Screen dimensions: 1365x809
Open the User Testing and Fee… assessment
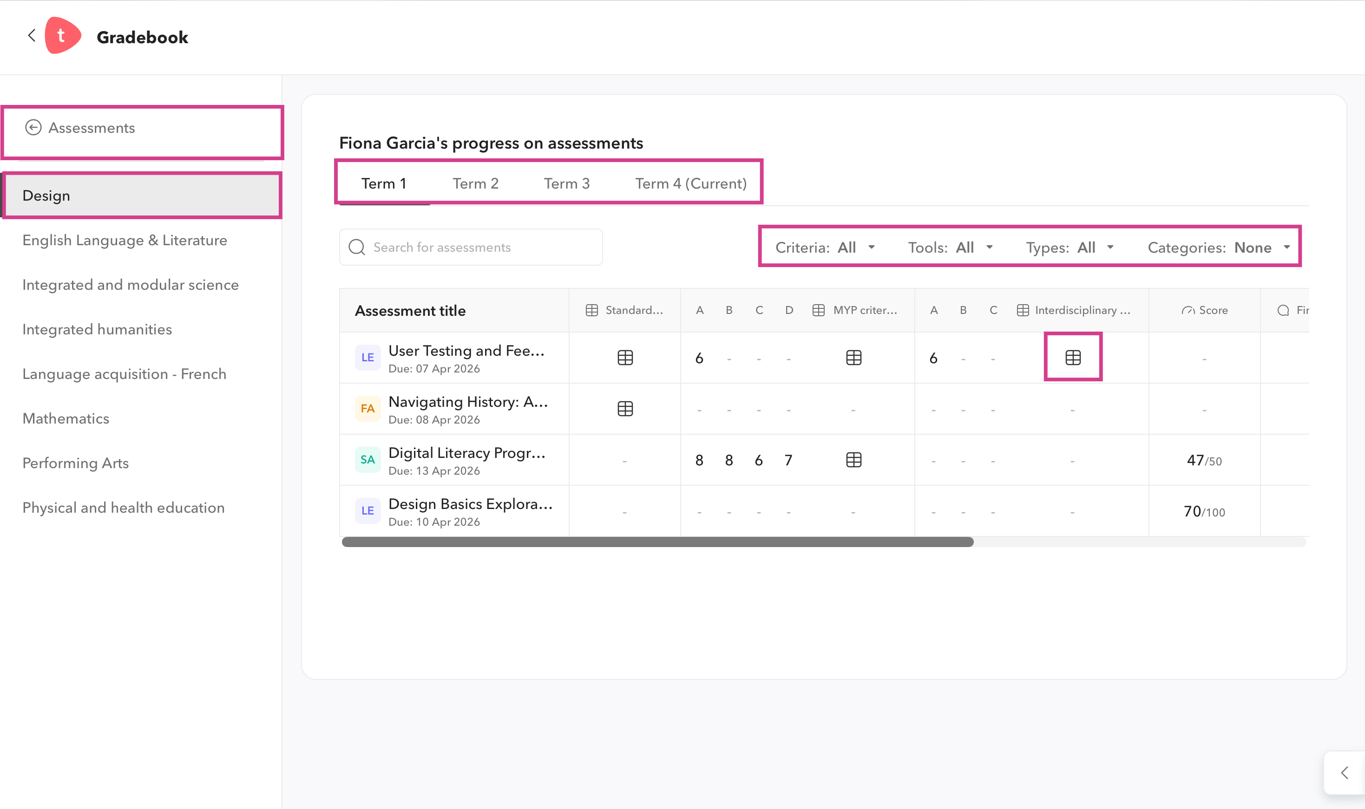466,351
